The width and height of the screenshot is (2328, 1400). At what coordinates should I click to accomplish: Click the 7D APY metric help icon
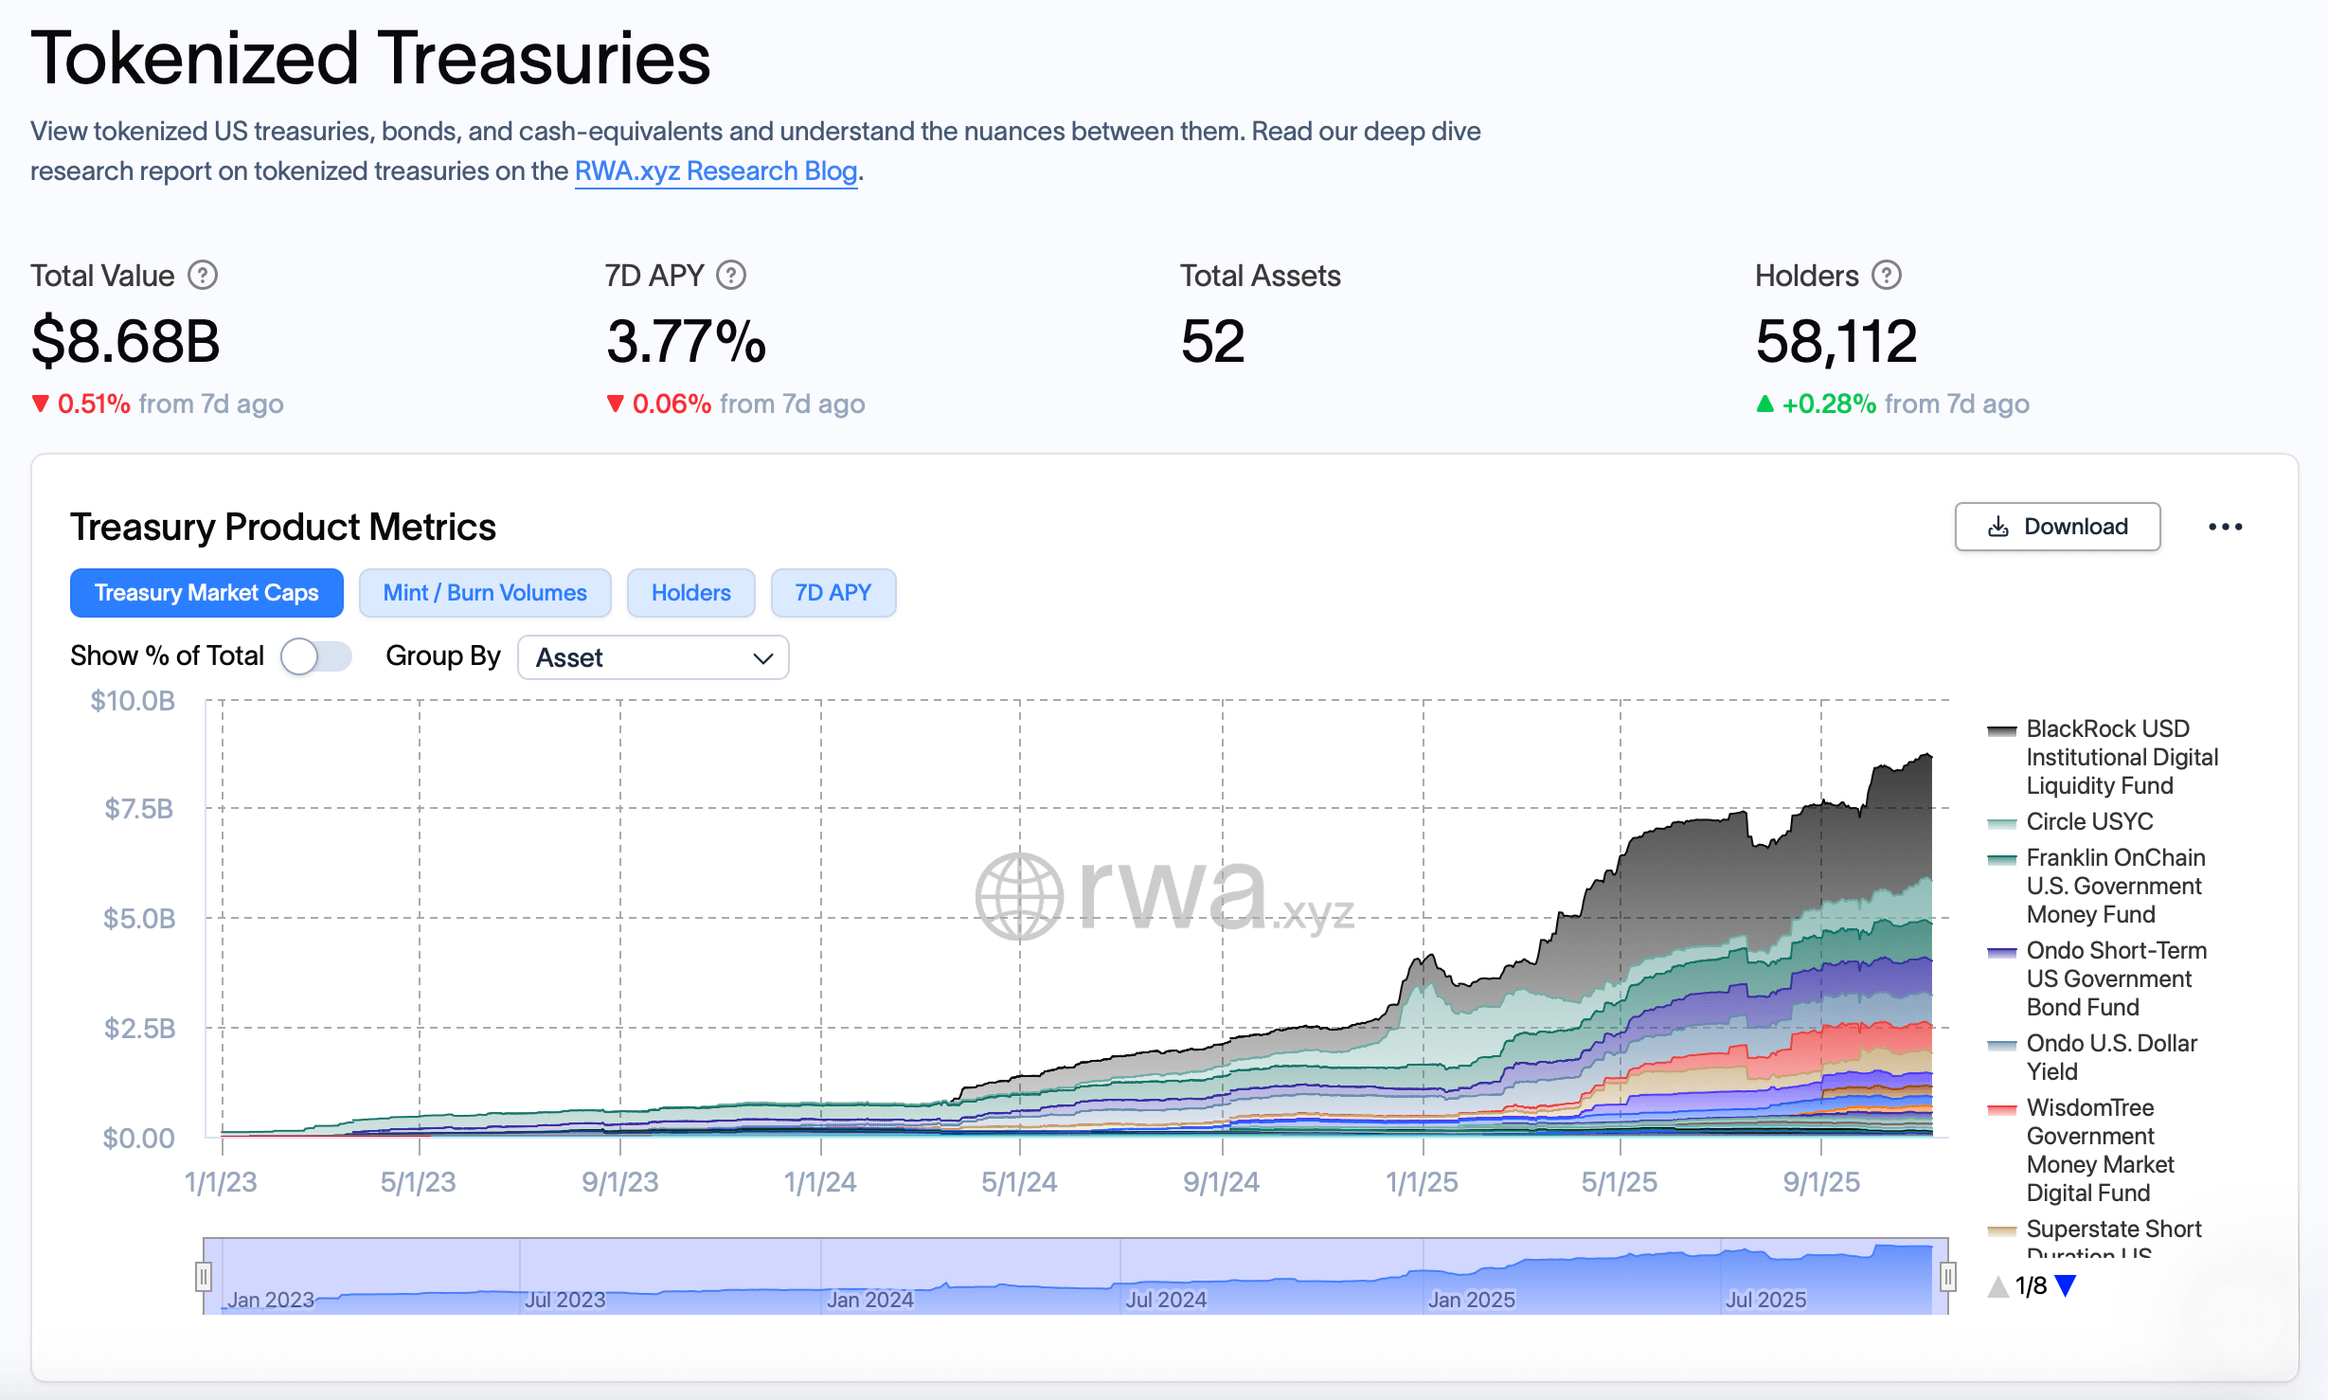point(731,276)
